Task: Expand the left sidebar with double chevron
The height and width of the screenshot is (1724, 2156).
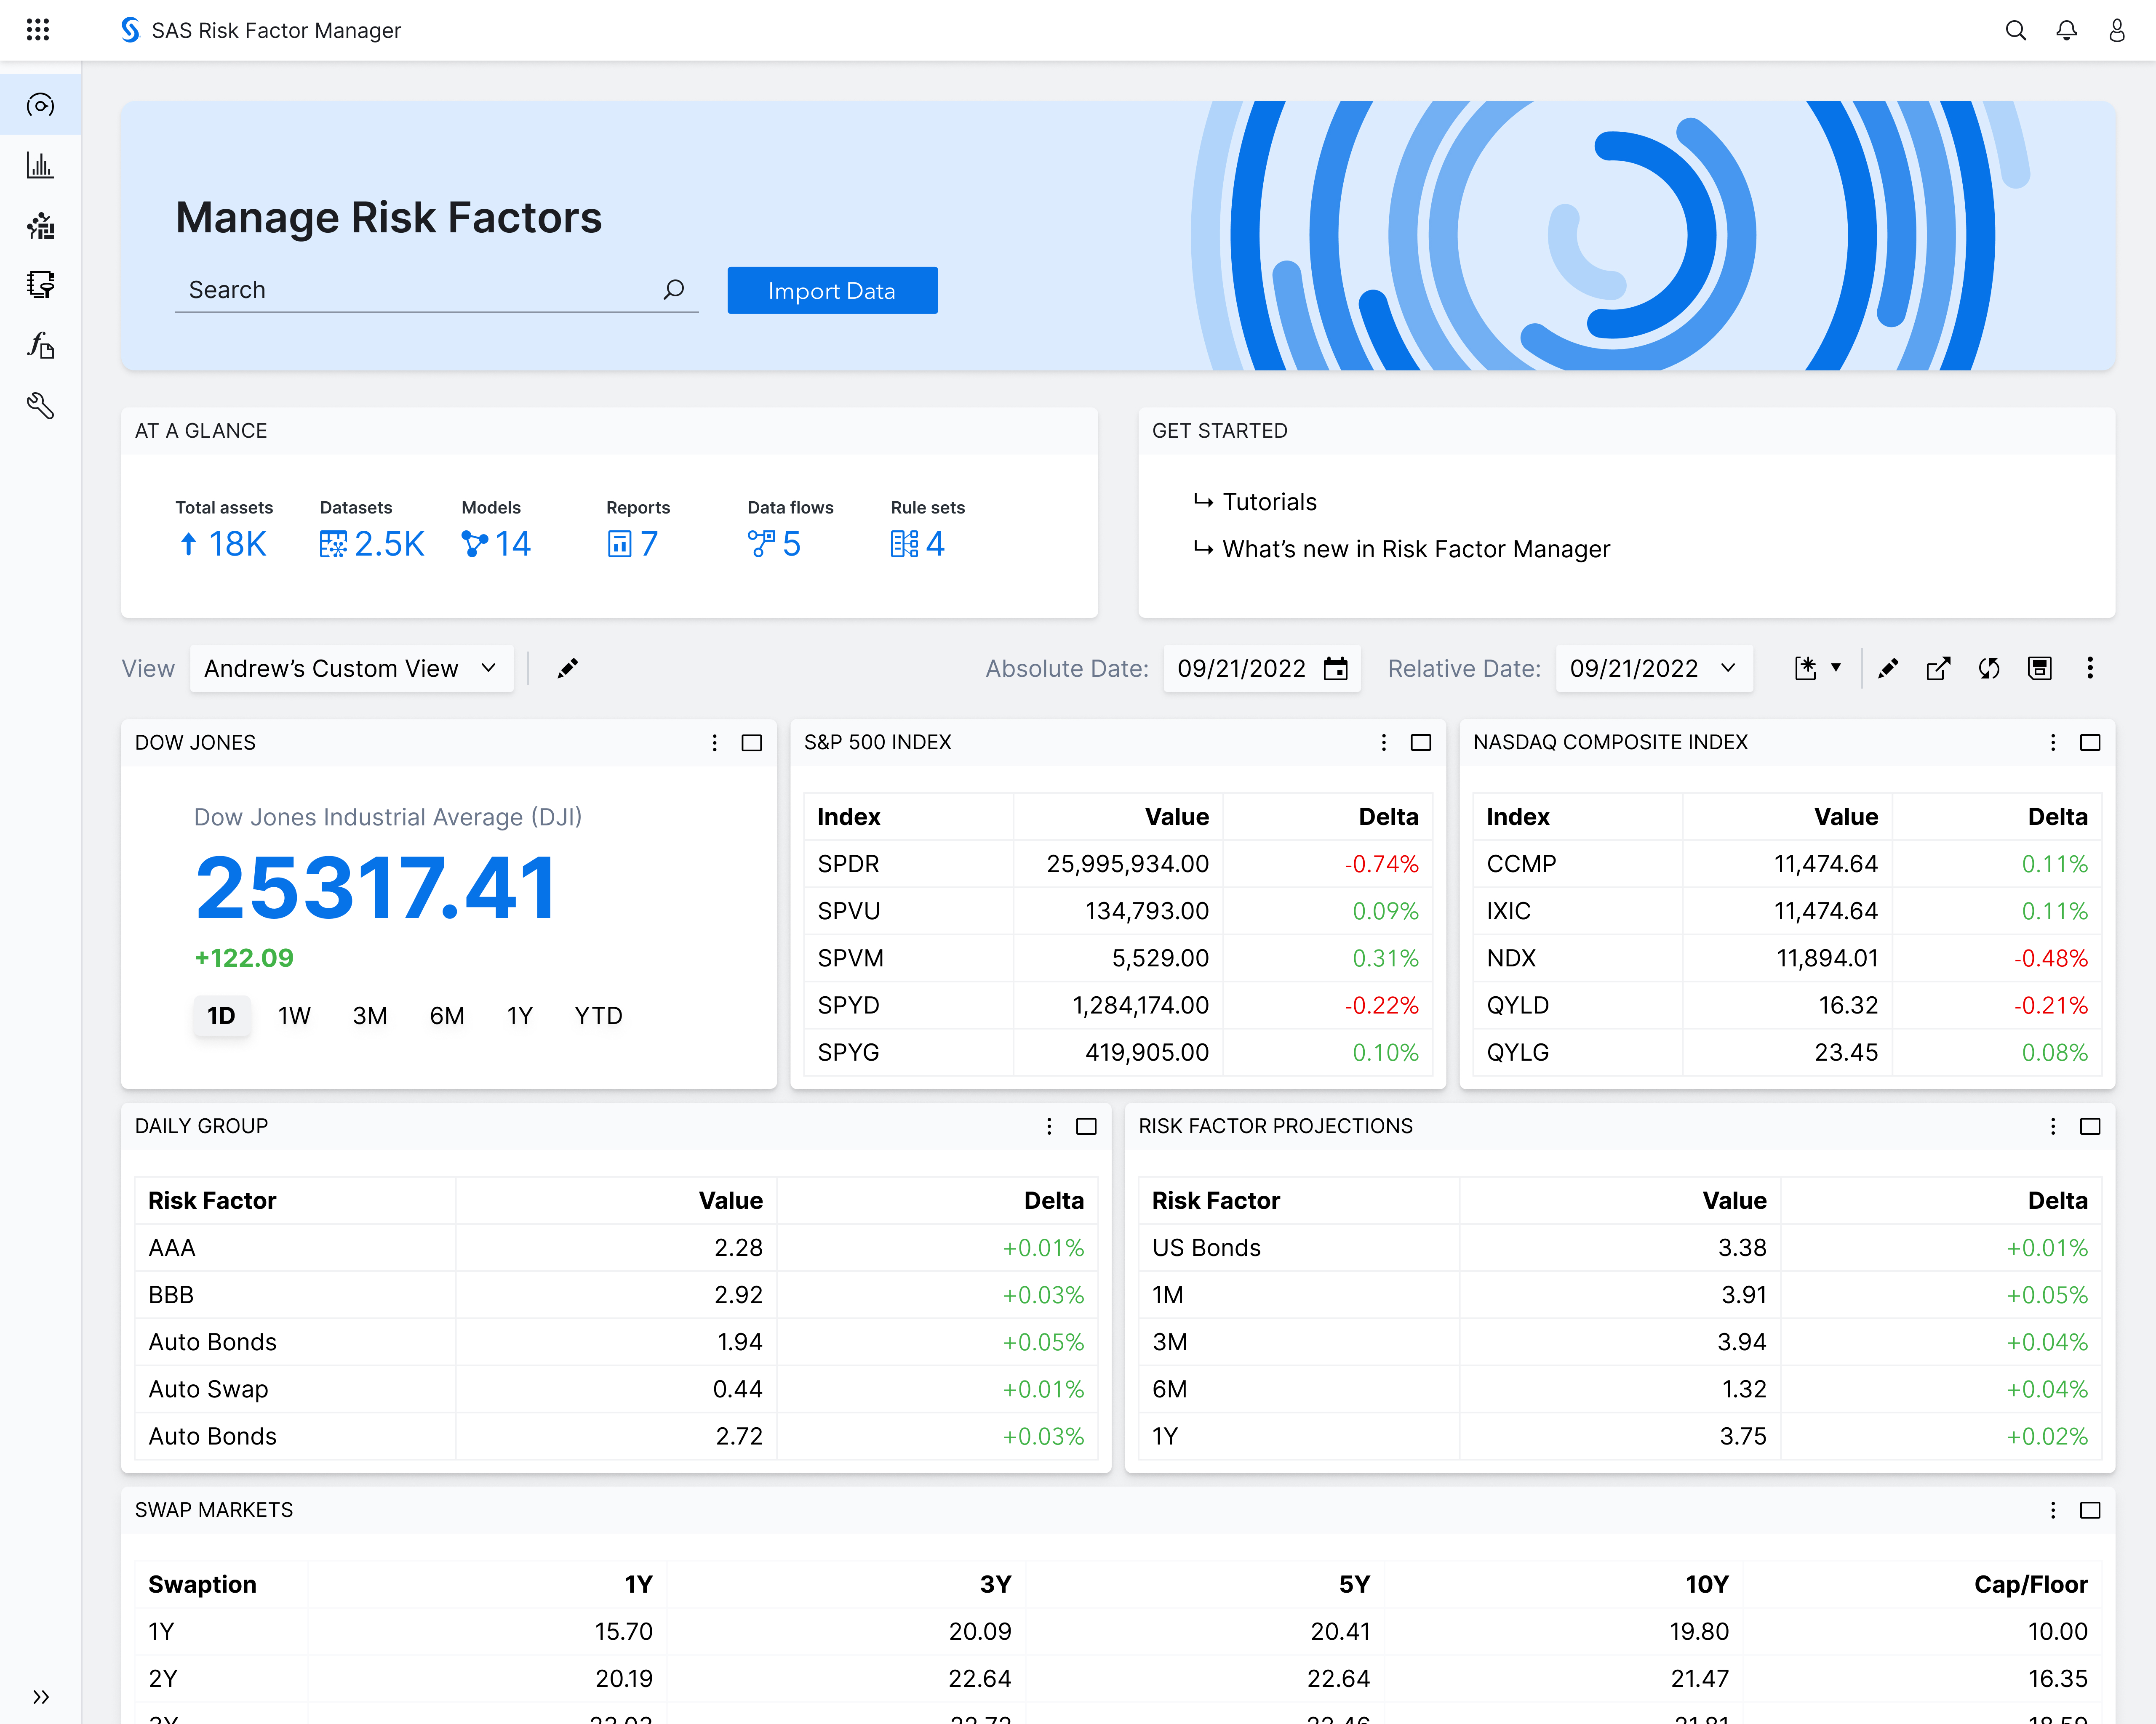Action: (40, 1697)
